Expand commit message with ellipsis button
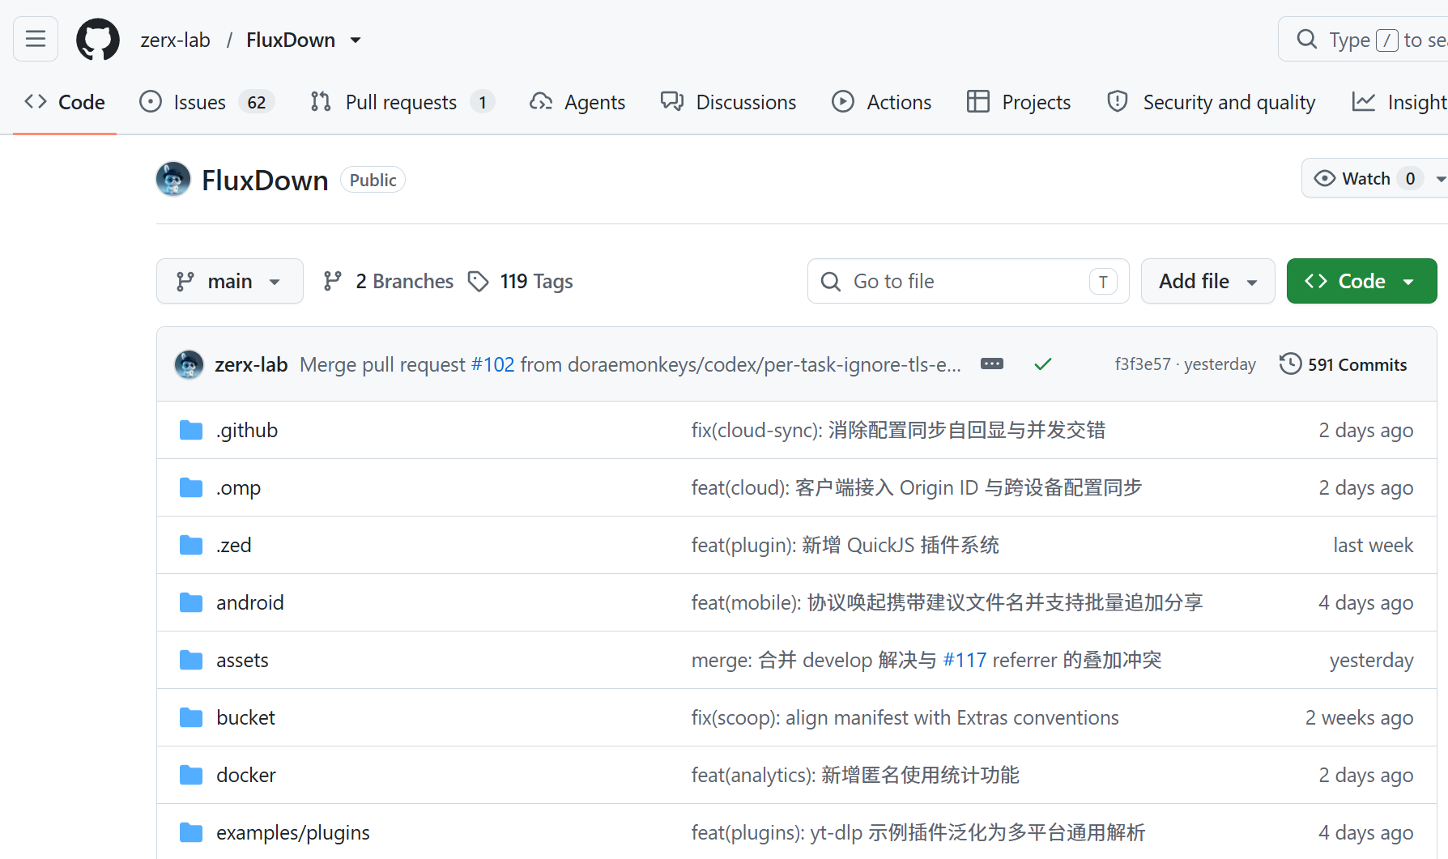Image resolution: width=1448 pixels, height=859 pixels. pyautogui.click(x=992, y=364)
